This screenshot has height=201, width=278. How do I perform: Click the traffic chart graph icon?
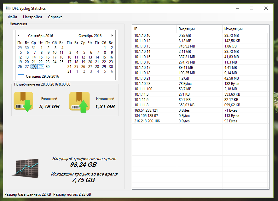click(x=25, y=167)
